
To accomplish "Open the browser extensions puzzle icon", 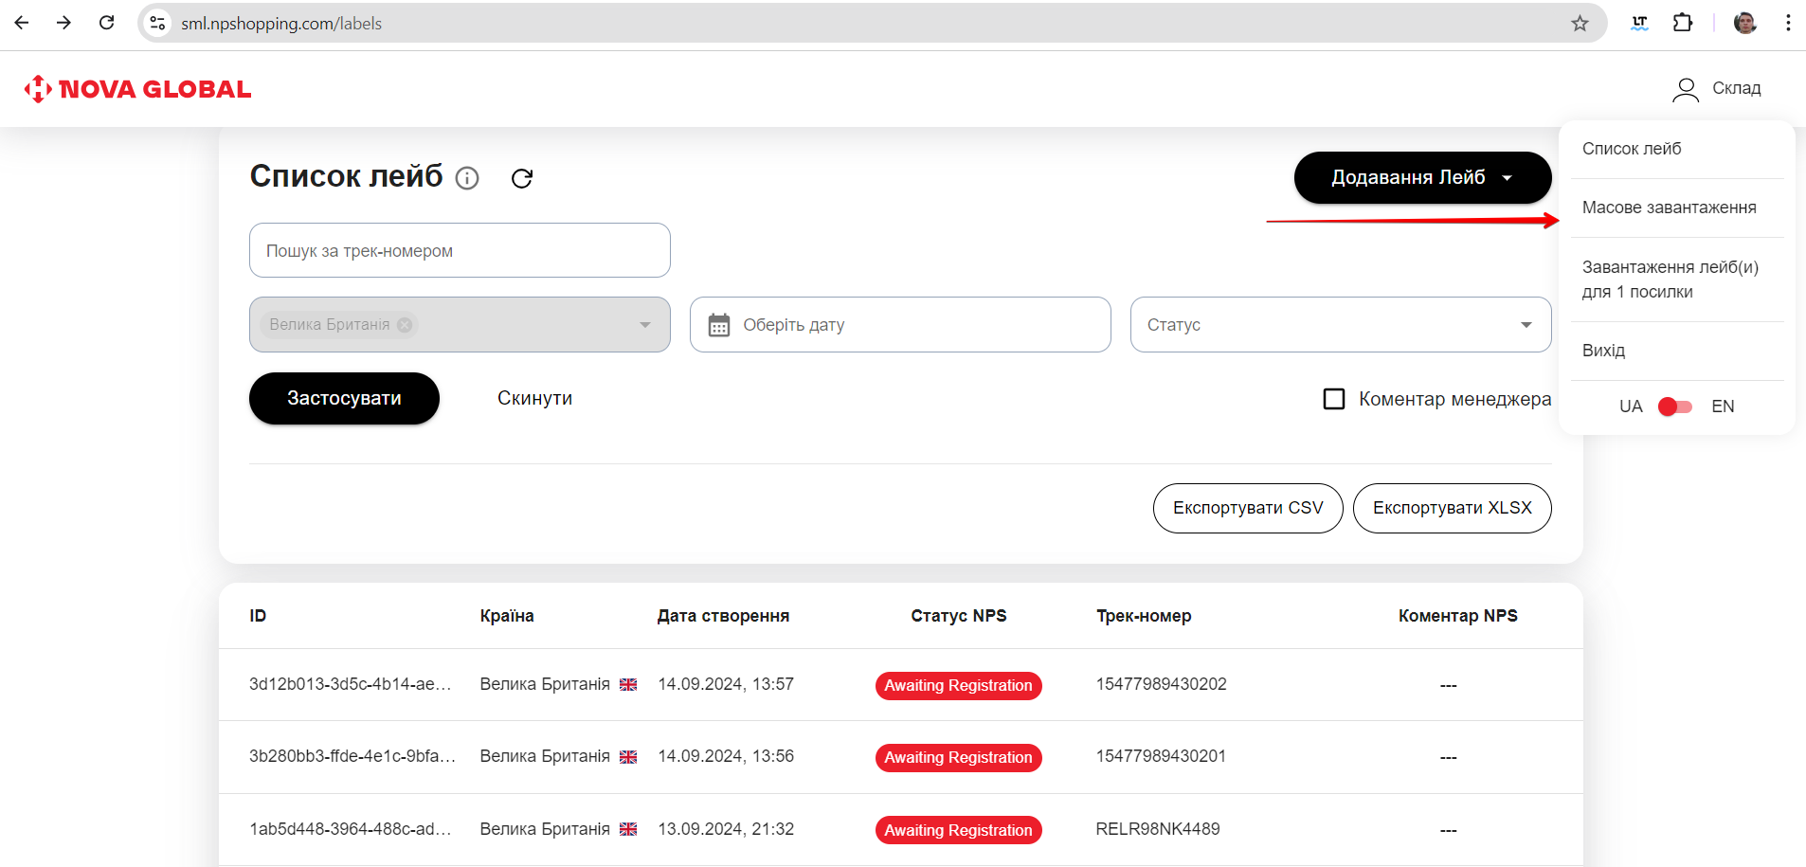I will point(1683,23).
